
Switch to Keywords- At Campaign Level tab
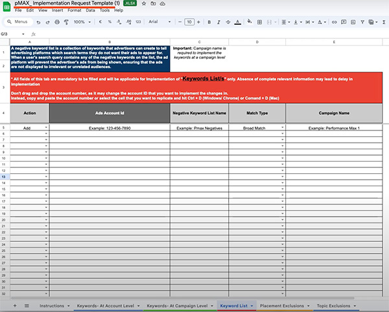point(177,306)
